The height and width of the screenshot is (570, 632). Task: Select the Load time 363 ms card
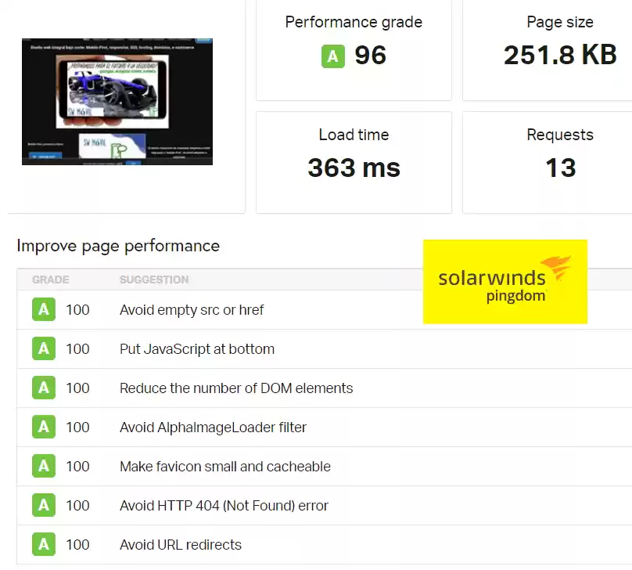354,162
